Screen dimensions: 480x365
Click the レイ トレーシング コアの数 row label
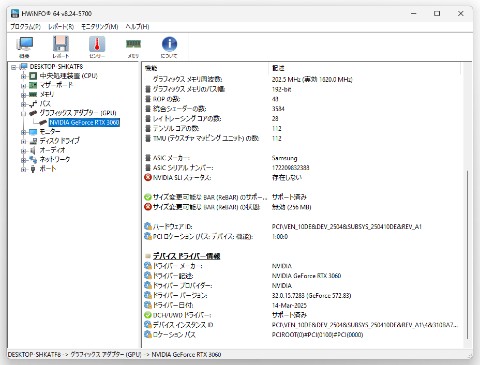tap(187, 118)
